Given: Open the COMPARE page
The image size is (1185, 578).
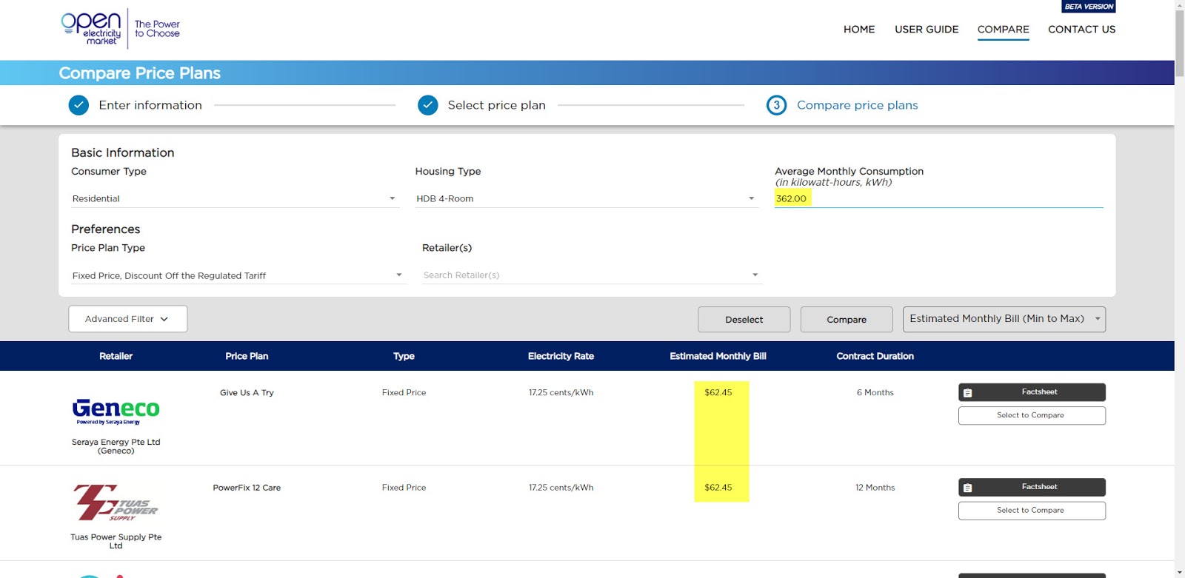Looking at the screenshot, I should coord(1004,30).
